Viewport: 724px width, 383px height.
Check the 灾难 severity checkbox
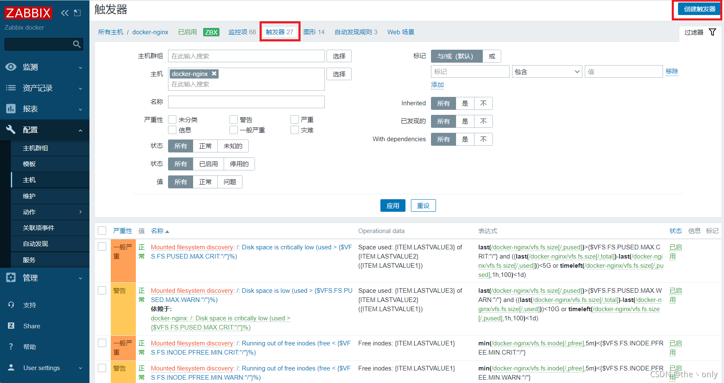295,130
